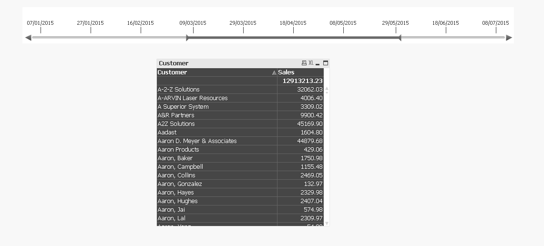Shift the date range left with arrow
Screen dimensions: 544x246
coord(28,38)
